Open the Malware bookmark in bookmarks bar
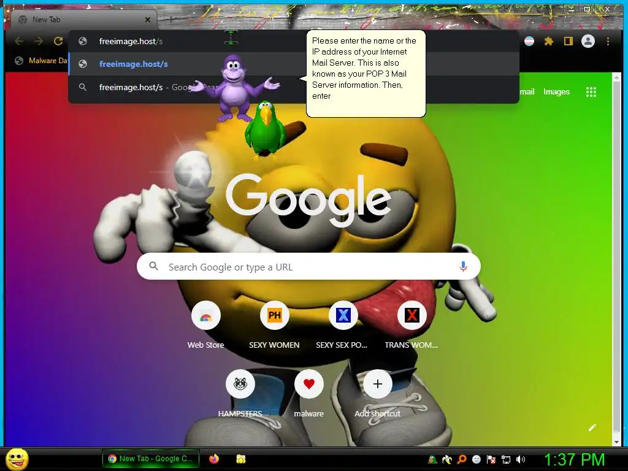 click(x=42, y=61)
